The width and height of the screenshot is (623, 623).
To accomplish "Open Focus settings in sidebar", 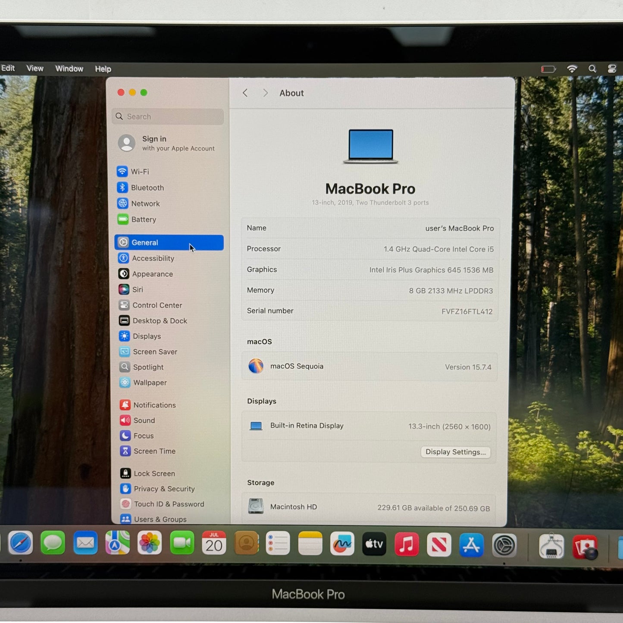I will [169, 435].
